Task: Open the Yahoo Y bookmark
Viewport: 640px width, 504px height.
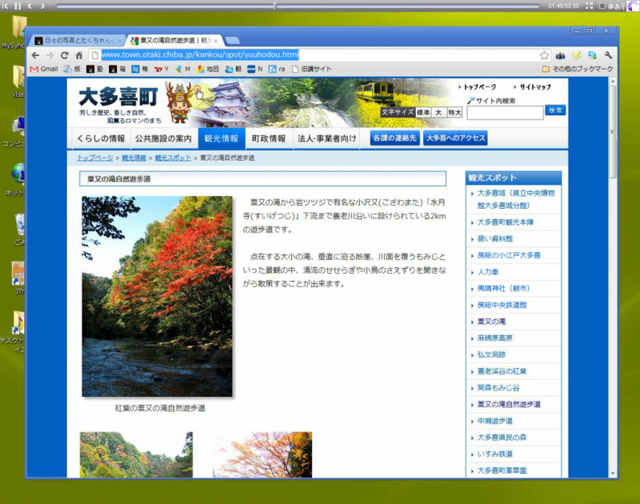Action: 162,69
